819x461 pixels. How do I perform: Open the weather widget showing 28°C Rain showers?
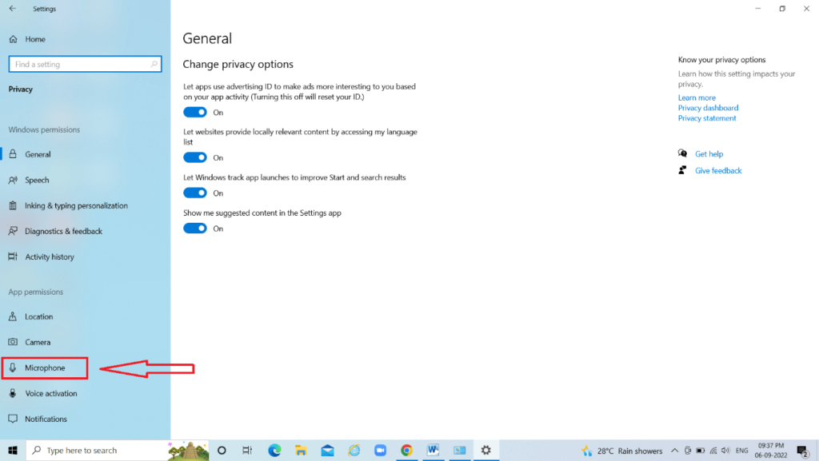[621, 451]
